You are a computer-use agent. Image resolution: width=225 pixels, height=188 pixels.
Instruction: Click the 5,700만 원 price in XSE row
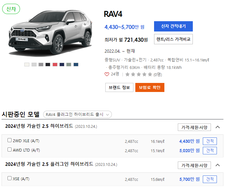pyautogui.click(x=189, y=179)
